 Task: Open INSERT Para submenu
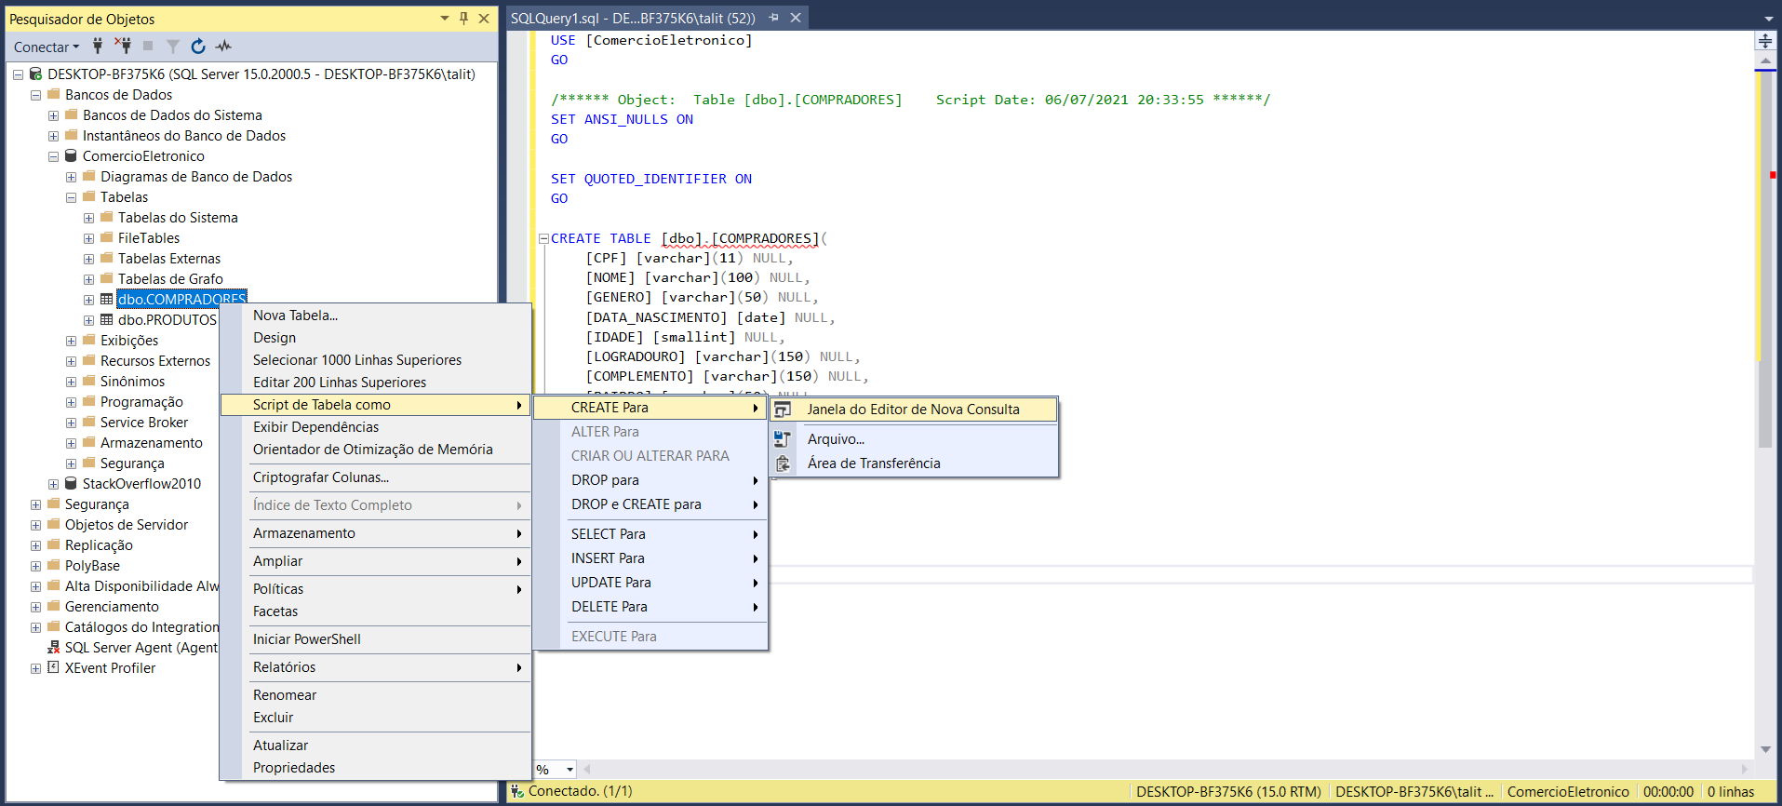pyautogui.click(x=650, y=558)
